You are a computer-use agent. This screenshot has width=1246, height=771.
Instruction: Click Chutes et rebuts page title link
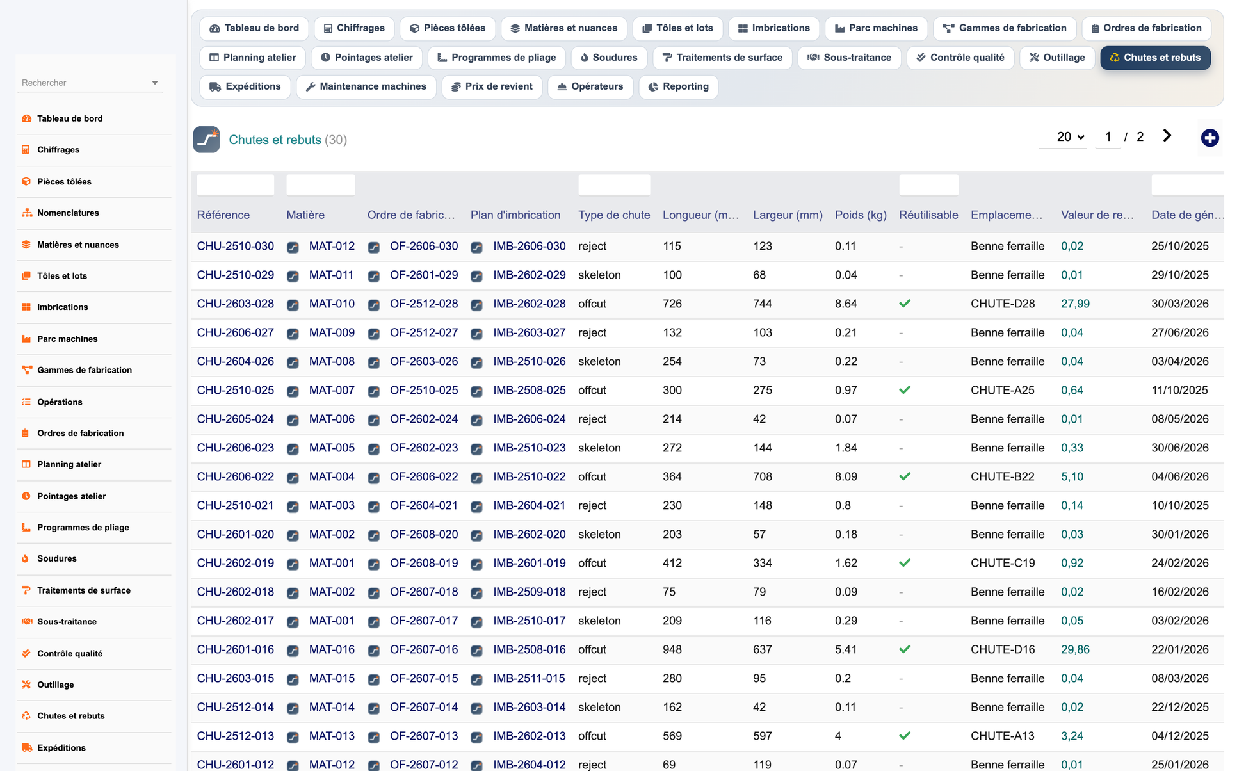click(275, 140)
